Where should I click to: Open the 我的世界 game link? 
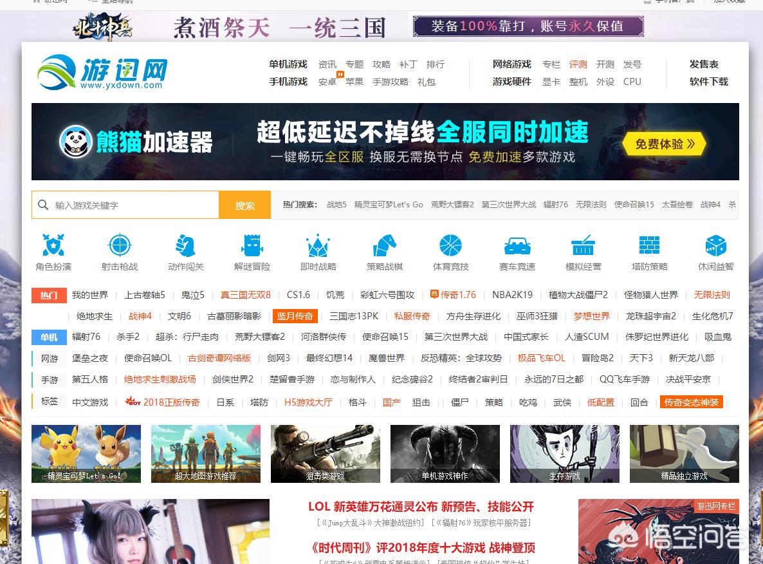coord(90,295)
